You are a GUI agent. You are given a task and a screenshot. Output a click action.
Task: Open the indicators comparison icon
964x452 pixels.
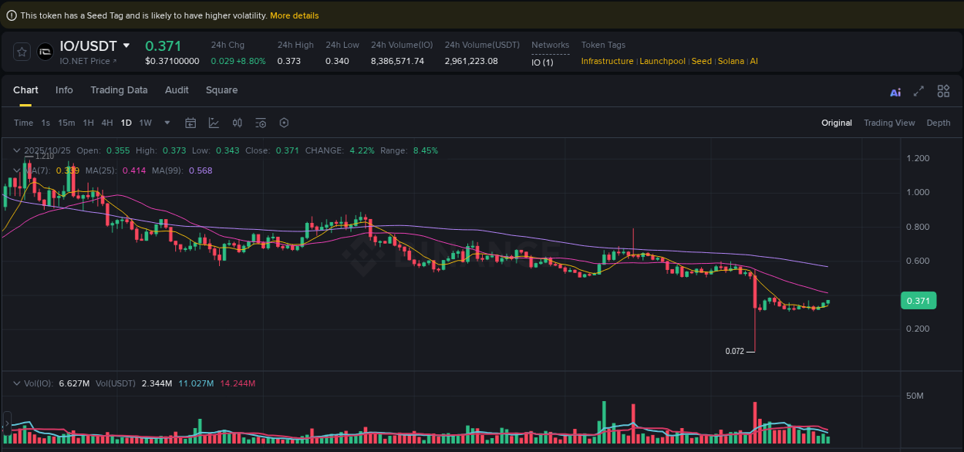tap(237, 123)
